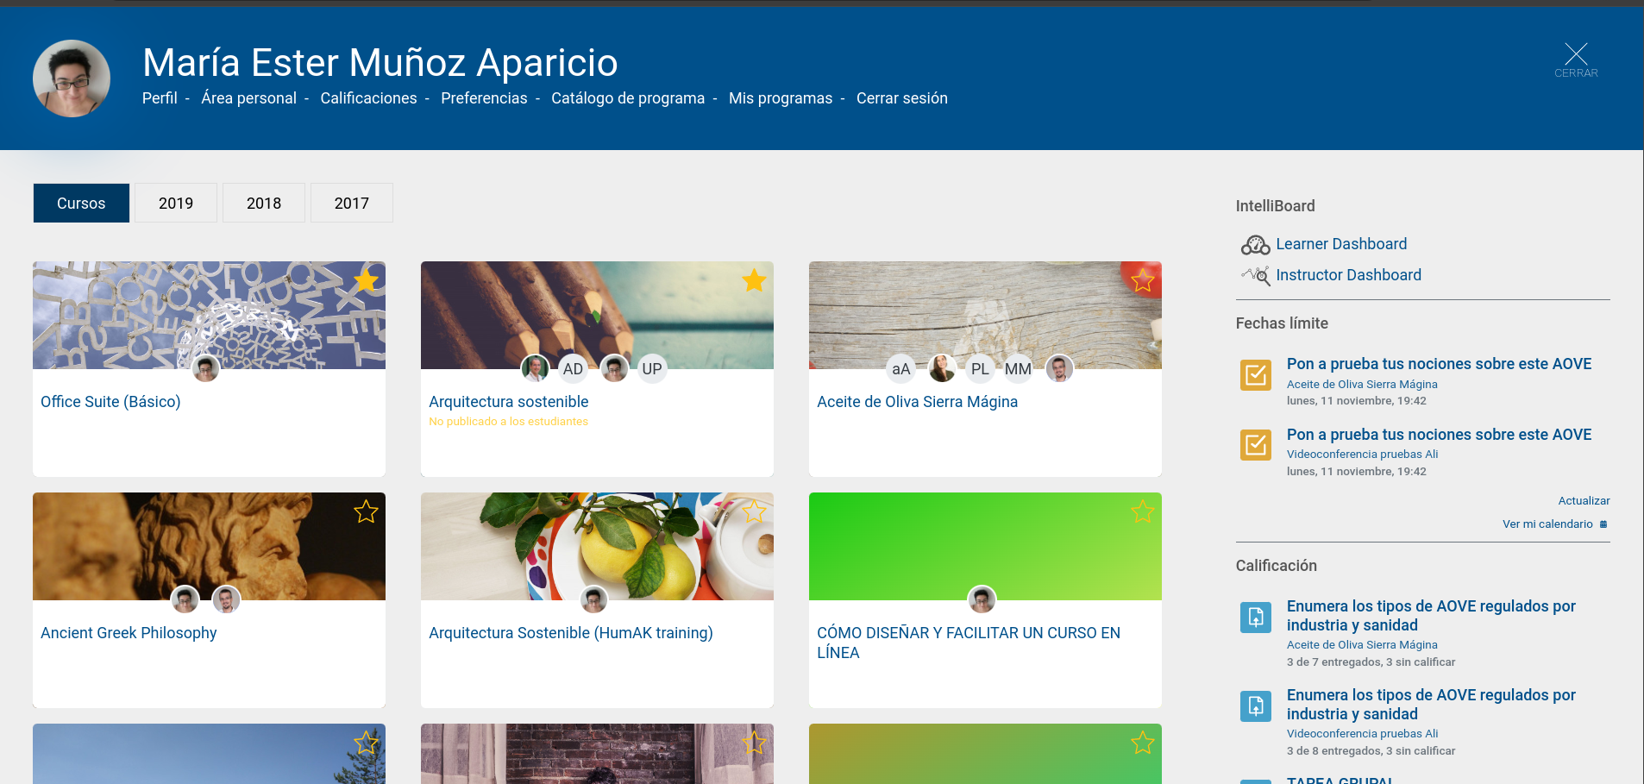
Task: Click Cerrar sesión to log out
Action: coord(902,98)
